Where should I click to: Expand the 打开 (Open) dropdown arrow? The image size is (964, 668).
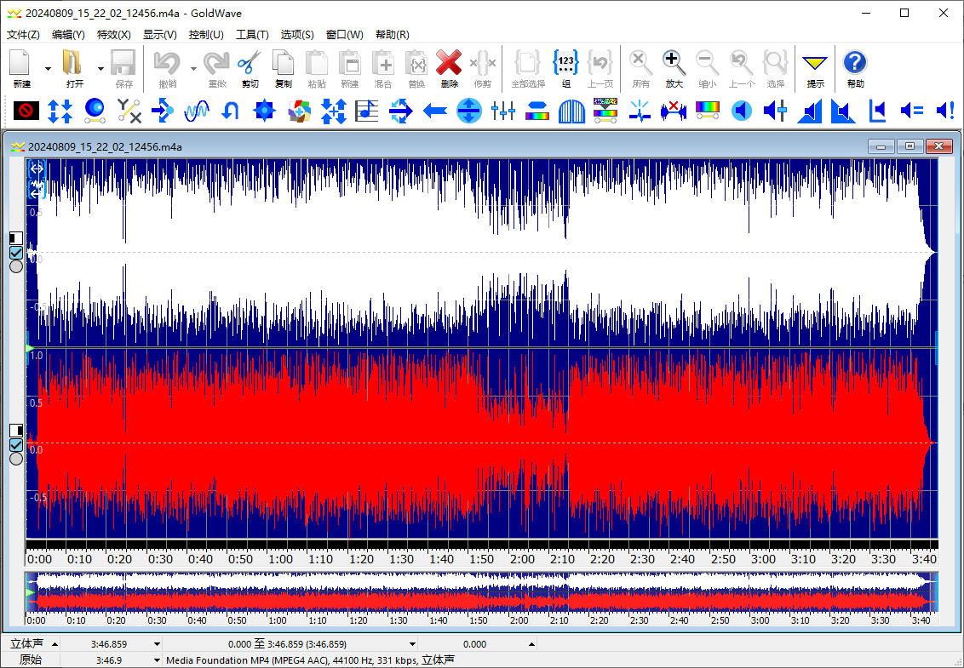click(100, 69)
